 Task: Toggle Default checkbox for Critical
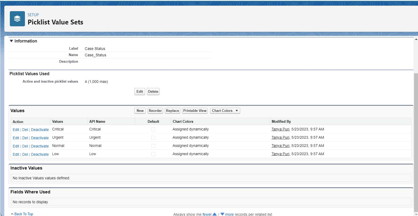click(153, 129)
